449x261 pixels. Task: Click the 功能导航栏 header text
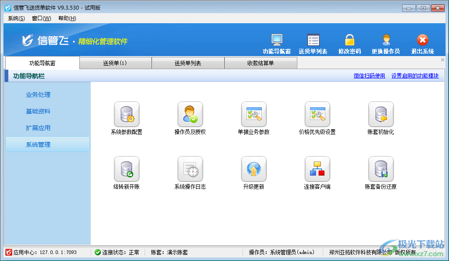pyautogui.click(x=29, y=76)
